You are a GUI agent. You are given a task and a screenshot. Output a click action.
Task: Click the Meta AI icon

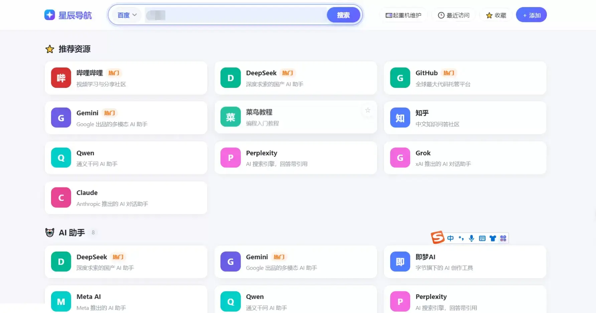[61, 301]
